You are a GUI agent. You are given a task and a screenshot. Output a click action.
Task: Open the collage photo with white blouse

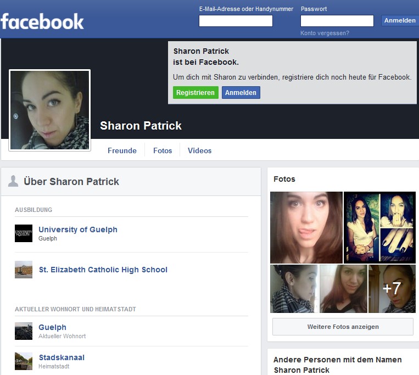click(x=379, y=227)
